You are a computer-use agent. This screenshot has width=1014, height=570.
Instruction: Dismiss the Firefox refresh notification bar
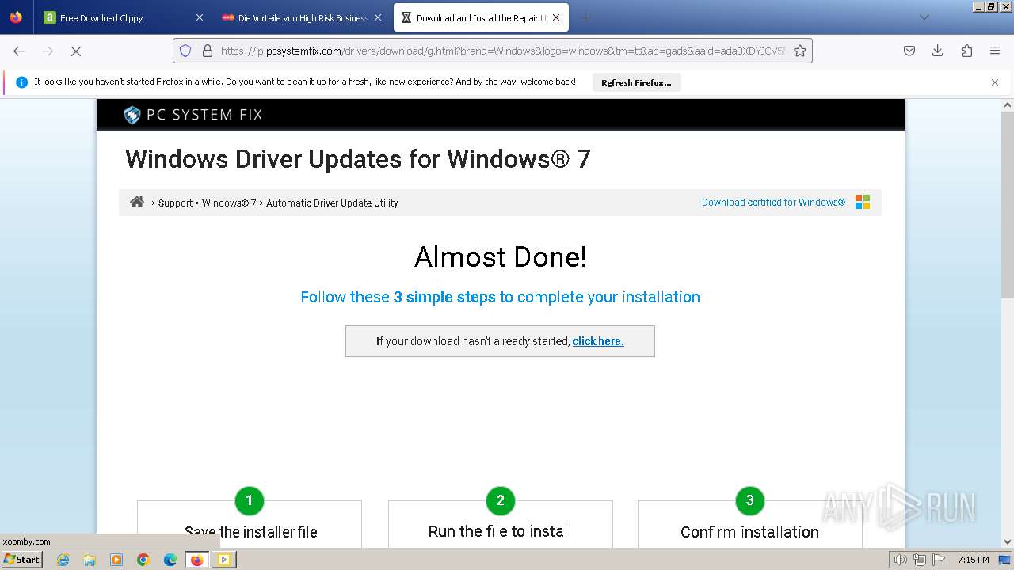[995, 82]
